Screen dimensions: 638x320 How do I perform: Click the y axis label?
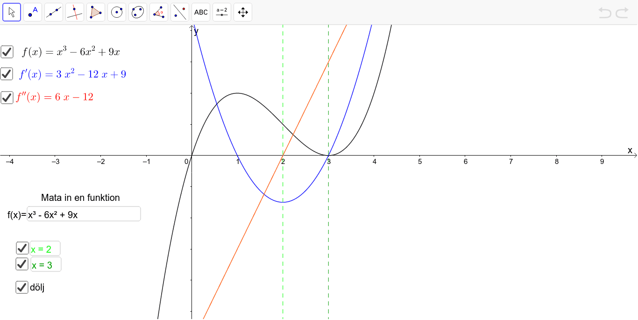point(196,31)
